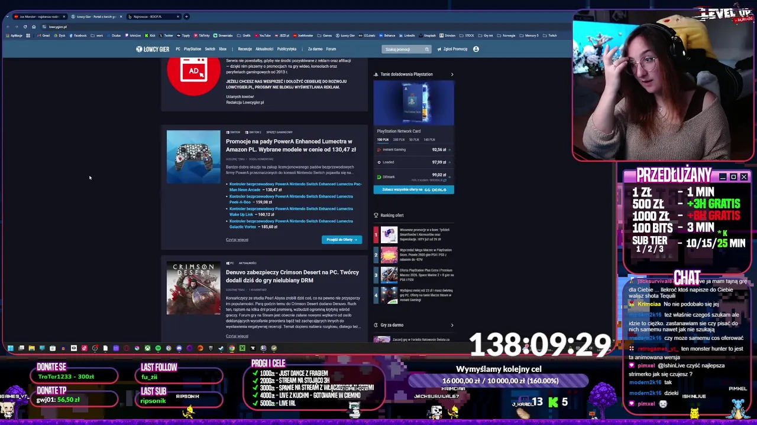Launch Discord from the taskbar
This screenshot has height=425, width=757.
(179, 348)
